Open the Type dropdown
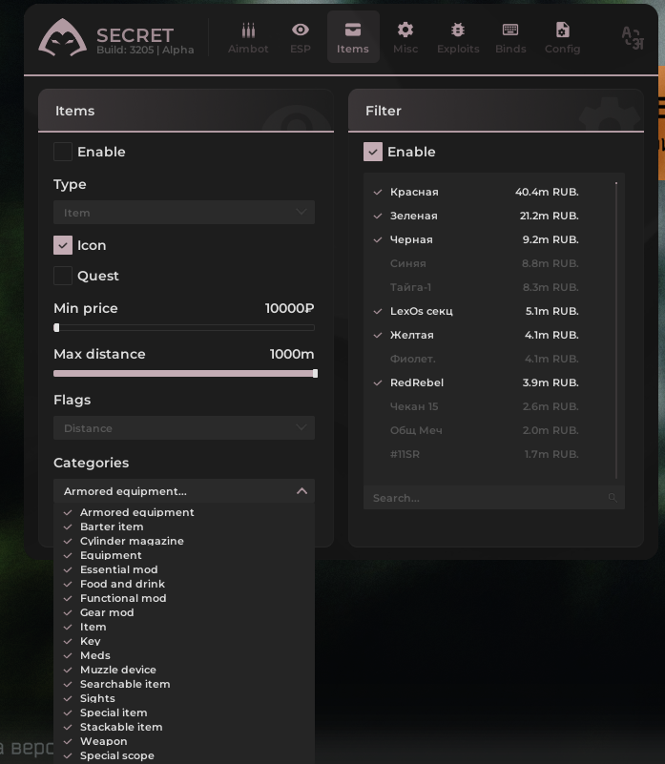The height and width of the screenshot is (764, 665). [183, 213]
